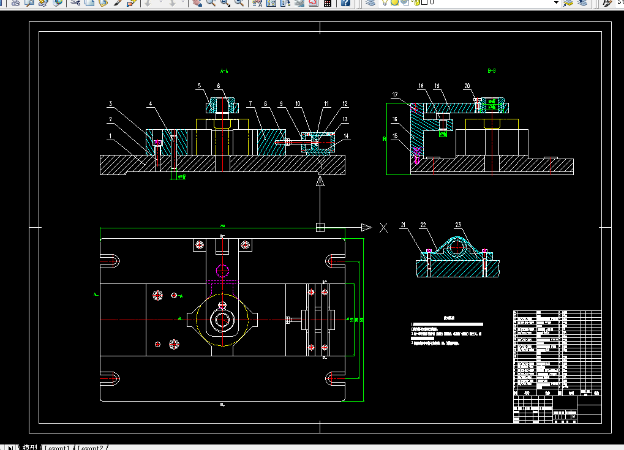Screen dimensions: 624x450
Task: Select part balloon number 1
Action: pyautogui.click(x=110, y=136)
